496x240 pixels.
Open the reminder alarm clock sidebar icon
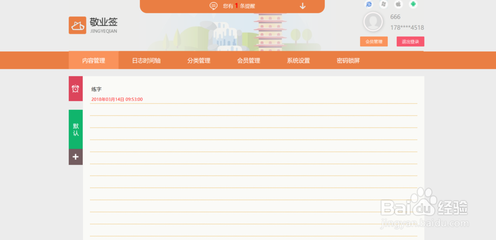75,89
